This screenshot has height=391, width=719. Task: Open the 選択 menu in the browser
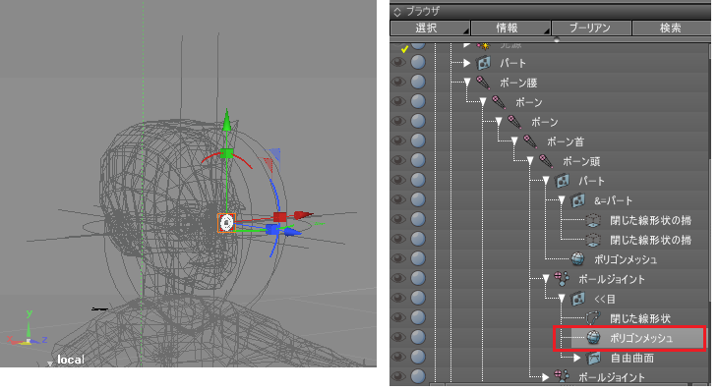point(430,28)
